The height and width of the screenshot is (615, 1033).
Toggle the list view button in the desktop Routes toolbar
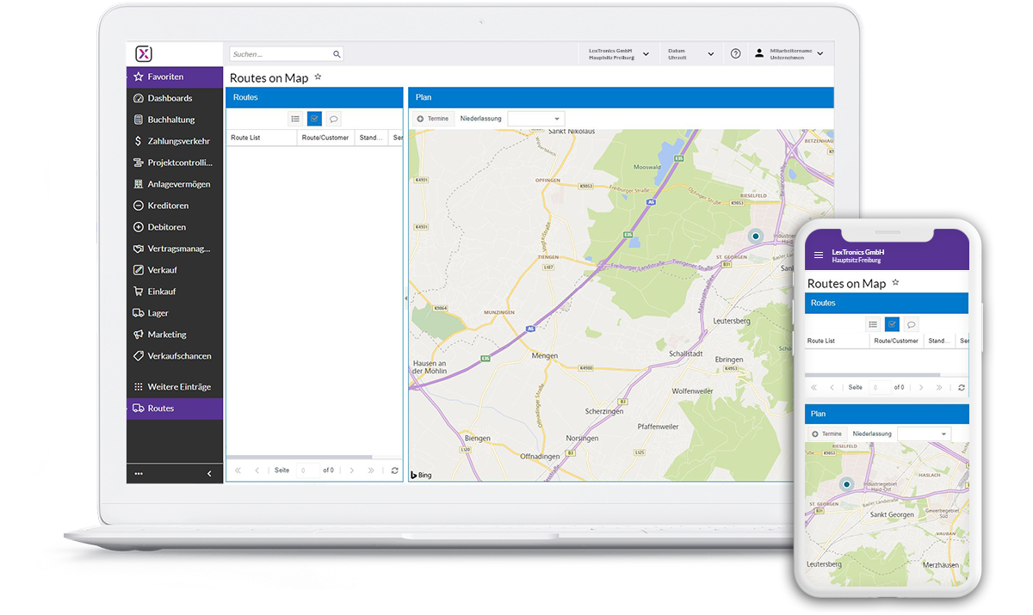coord(295,119)
